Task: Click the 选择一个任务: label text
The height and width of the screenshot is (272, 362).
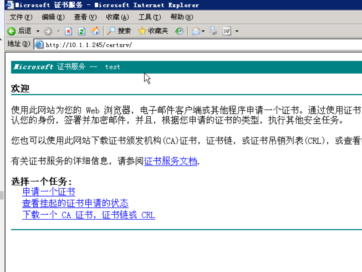Action: (x=42, y=181)
